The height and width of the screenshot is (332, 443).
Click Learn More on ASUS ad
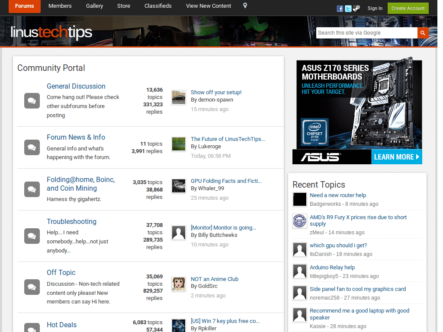pos(396,157)
